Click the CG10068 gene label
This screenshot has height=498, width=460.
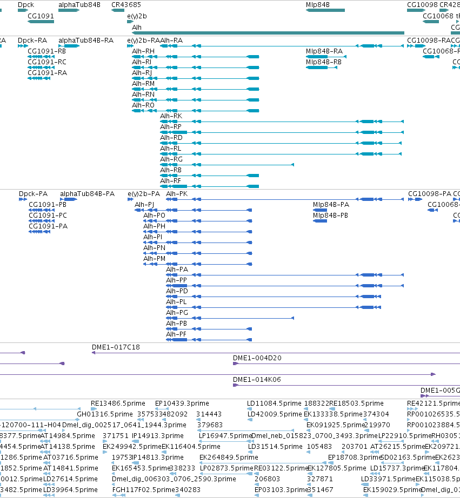[x=438, y=16]
